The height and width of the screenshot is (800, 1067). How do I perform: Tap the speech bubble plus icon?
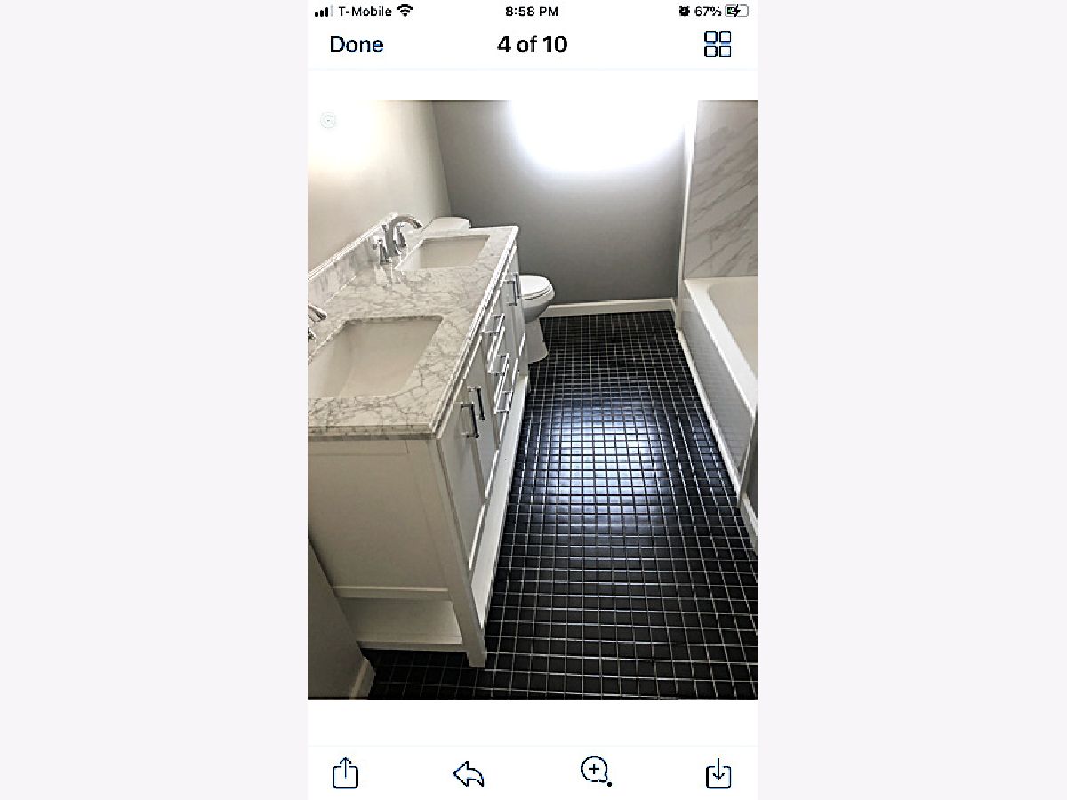(595, 771)
